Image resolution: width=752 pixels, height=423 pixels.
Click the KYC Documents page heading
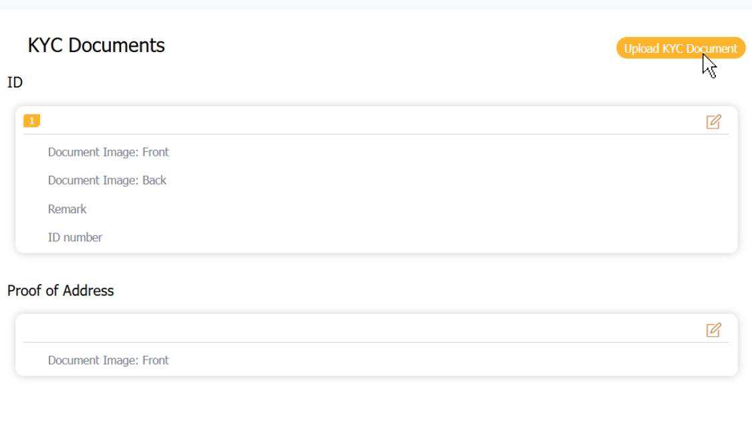(x=96, y=45)
